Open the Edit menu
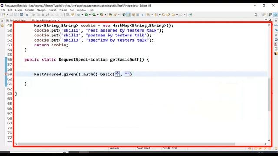The height and width of the screenshot is (156, 278). click(x=10, y=10)
